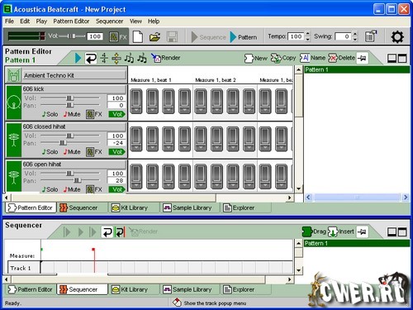Open the Pattern Editor menu

tap(71, 21)
